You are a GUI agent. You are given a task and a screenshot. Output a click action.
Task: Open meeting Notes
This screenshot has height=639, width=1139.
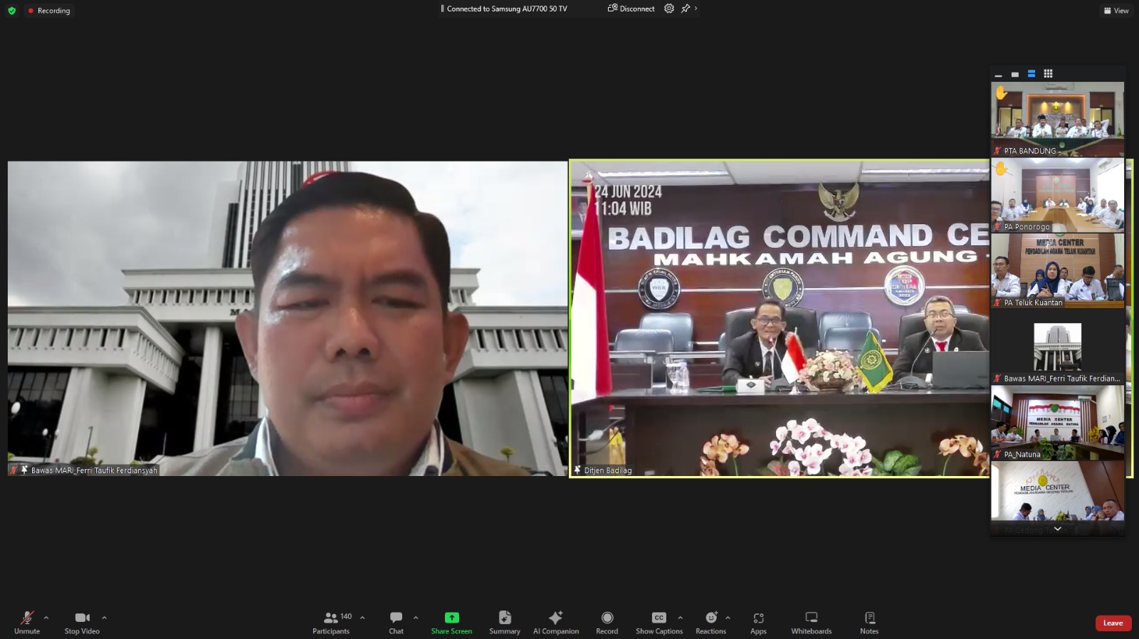tap(869, 622)
